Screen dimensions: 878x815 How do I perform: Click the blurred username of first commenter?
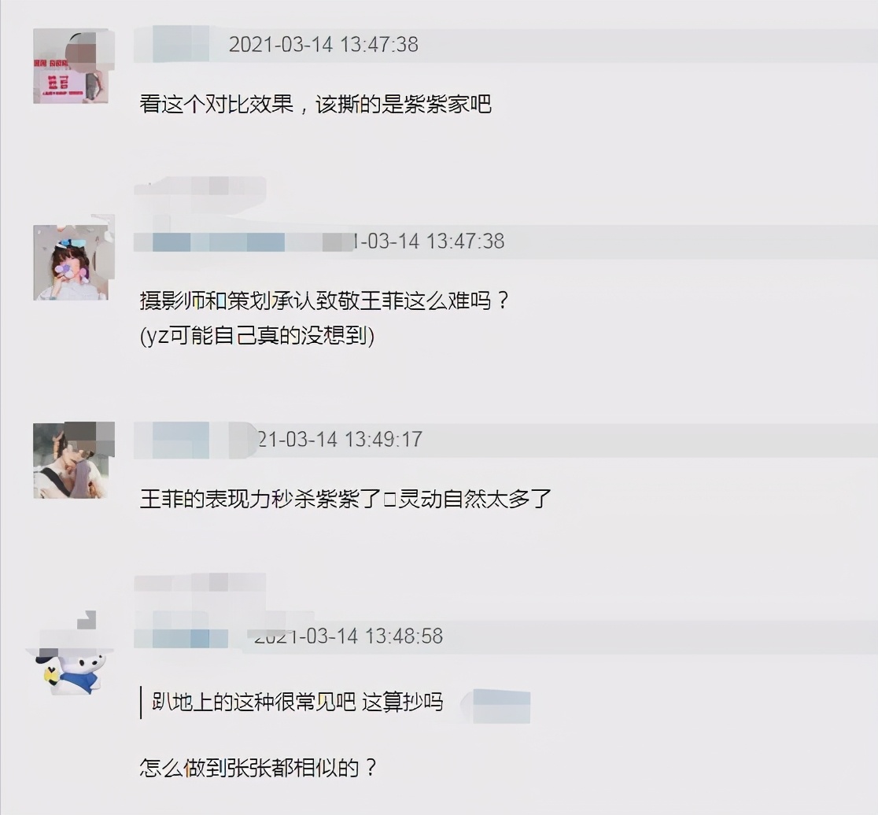point(172,44)
